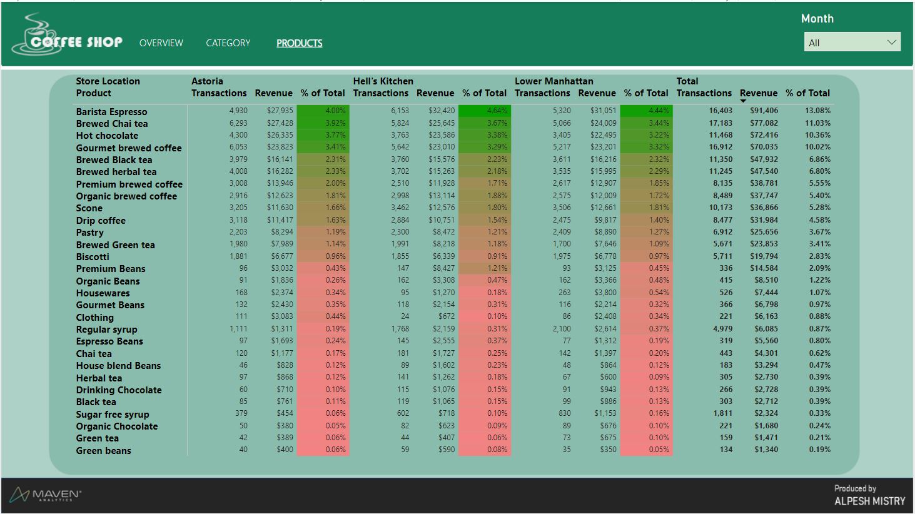Click the Product column header

tap(94, 93)
